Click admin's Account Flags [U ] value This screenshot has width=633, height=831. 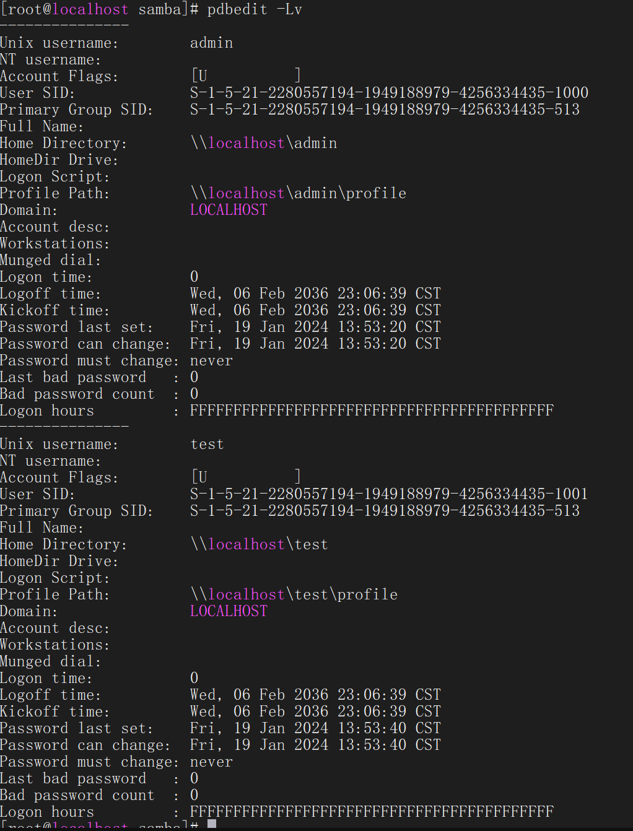pyautogui.click(x=246, y=76)
